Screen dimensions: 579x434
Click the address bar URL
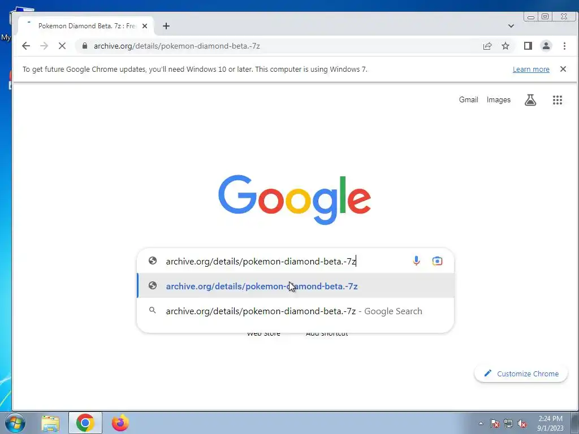[176, 46]
